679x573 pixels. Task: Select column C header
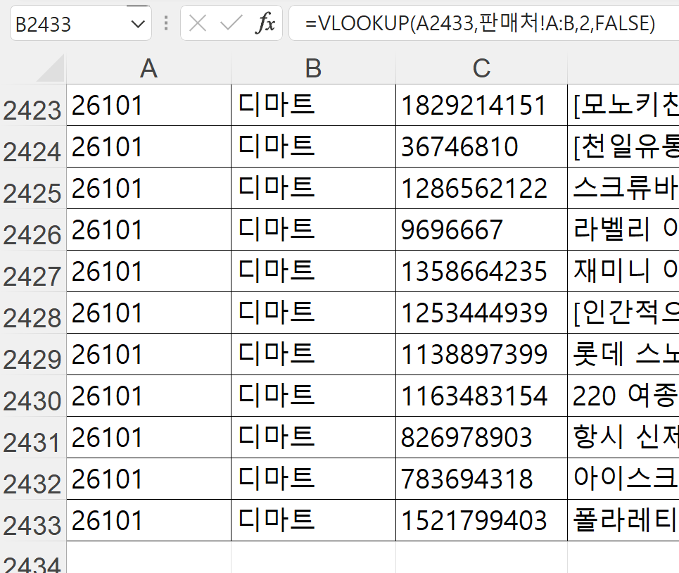tap(481, 68)
